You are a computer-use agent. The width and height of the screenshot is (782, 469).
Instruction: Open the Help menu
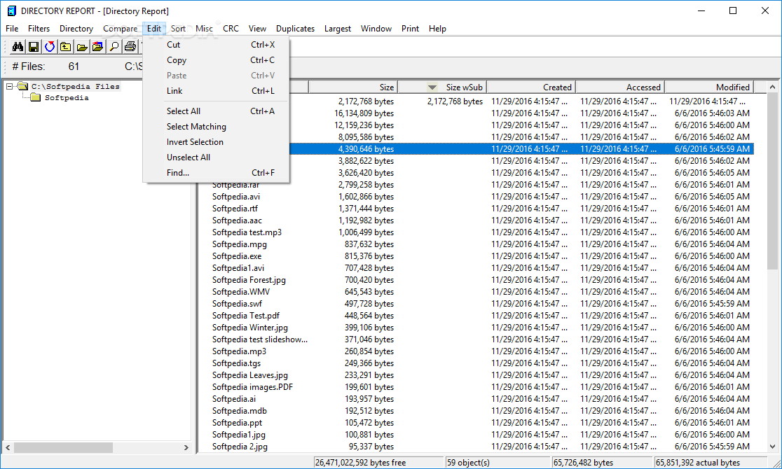[437, 29]
